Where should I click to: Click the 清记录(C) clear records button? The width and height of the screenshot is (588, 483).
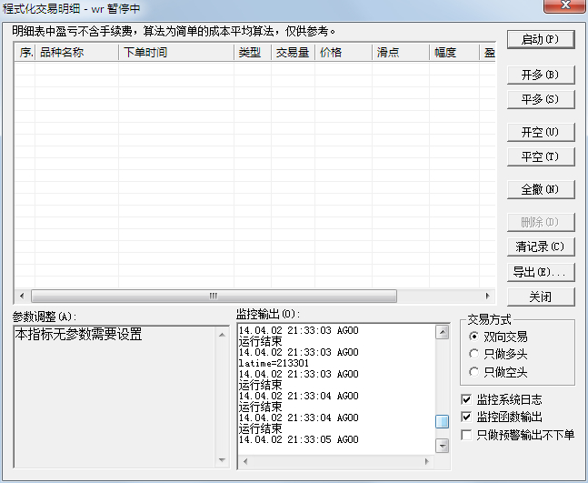[541, 247]
